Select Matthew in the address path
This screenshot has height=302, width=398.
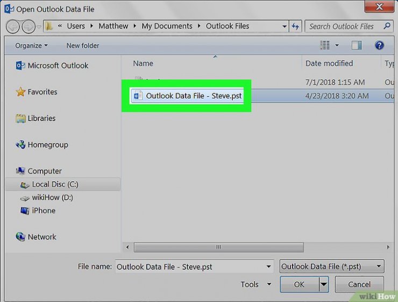[113, 26]
